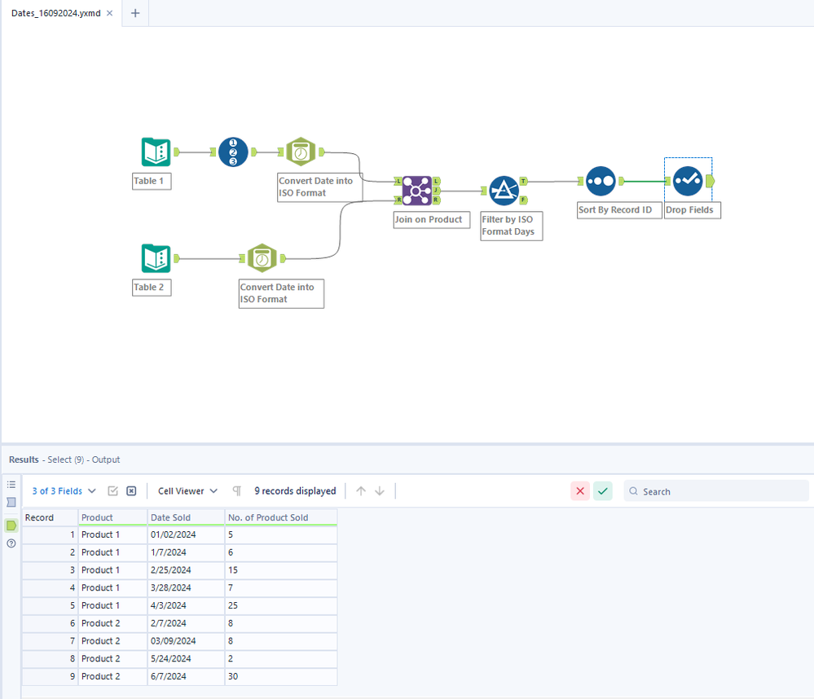Go to previous record up arrow

pyautogui.click(x=361, y=491)
